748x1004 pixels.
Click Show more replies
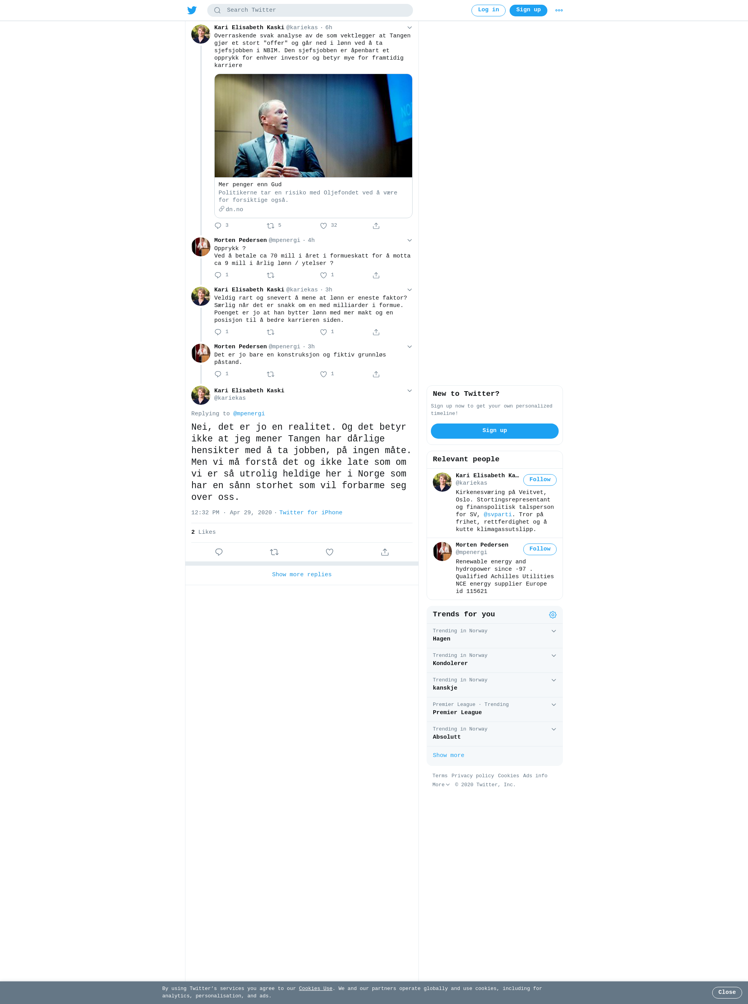pyautogui.click(x=302, y=574)
